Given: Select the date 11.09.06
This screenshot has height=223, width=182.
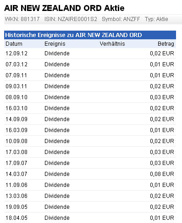Looking at the screenshot, I should [17, 185].
